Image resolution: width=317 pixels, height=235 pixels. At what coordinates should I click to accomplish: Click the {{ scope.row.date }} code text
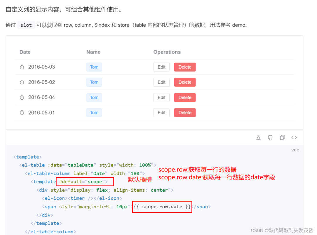[x=162, y=207]
